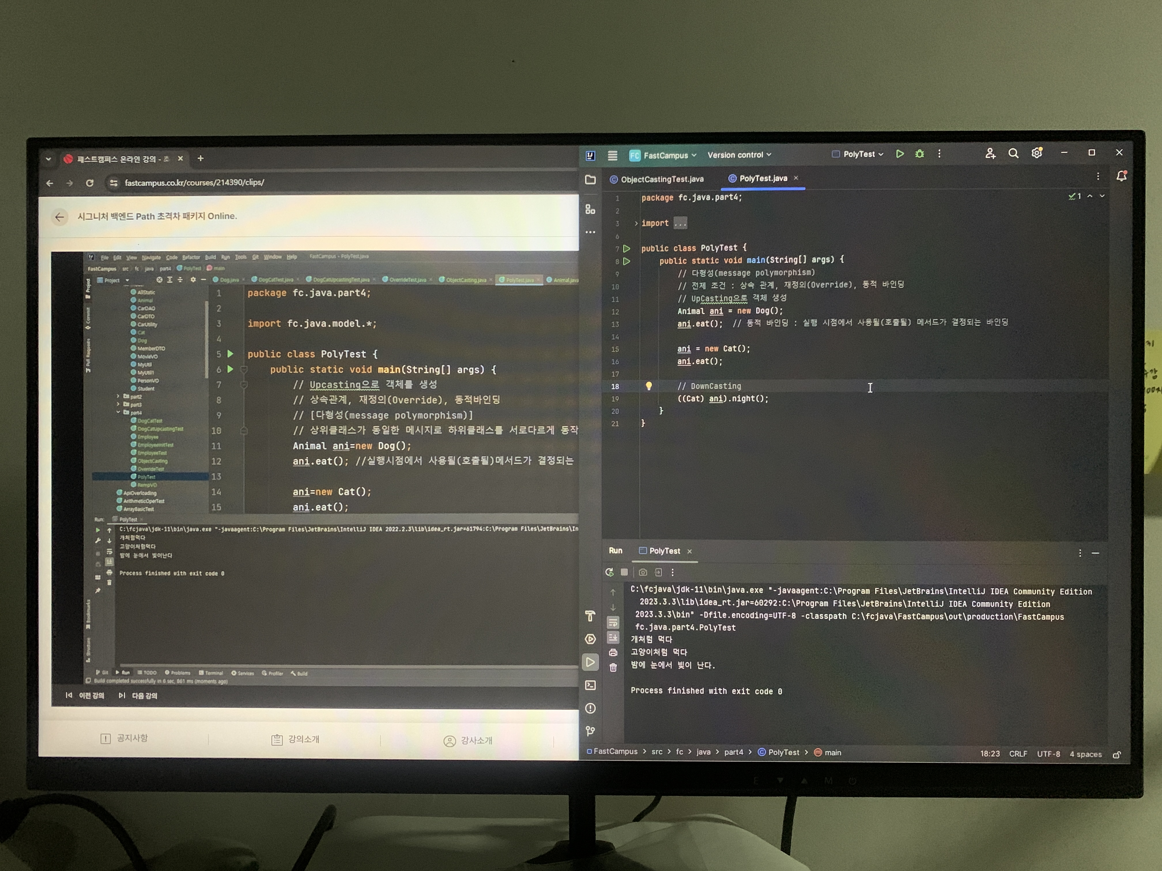Open the Project folder tool window
This screenshot has height=871, width=1162.
click(591, 180)
